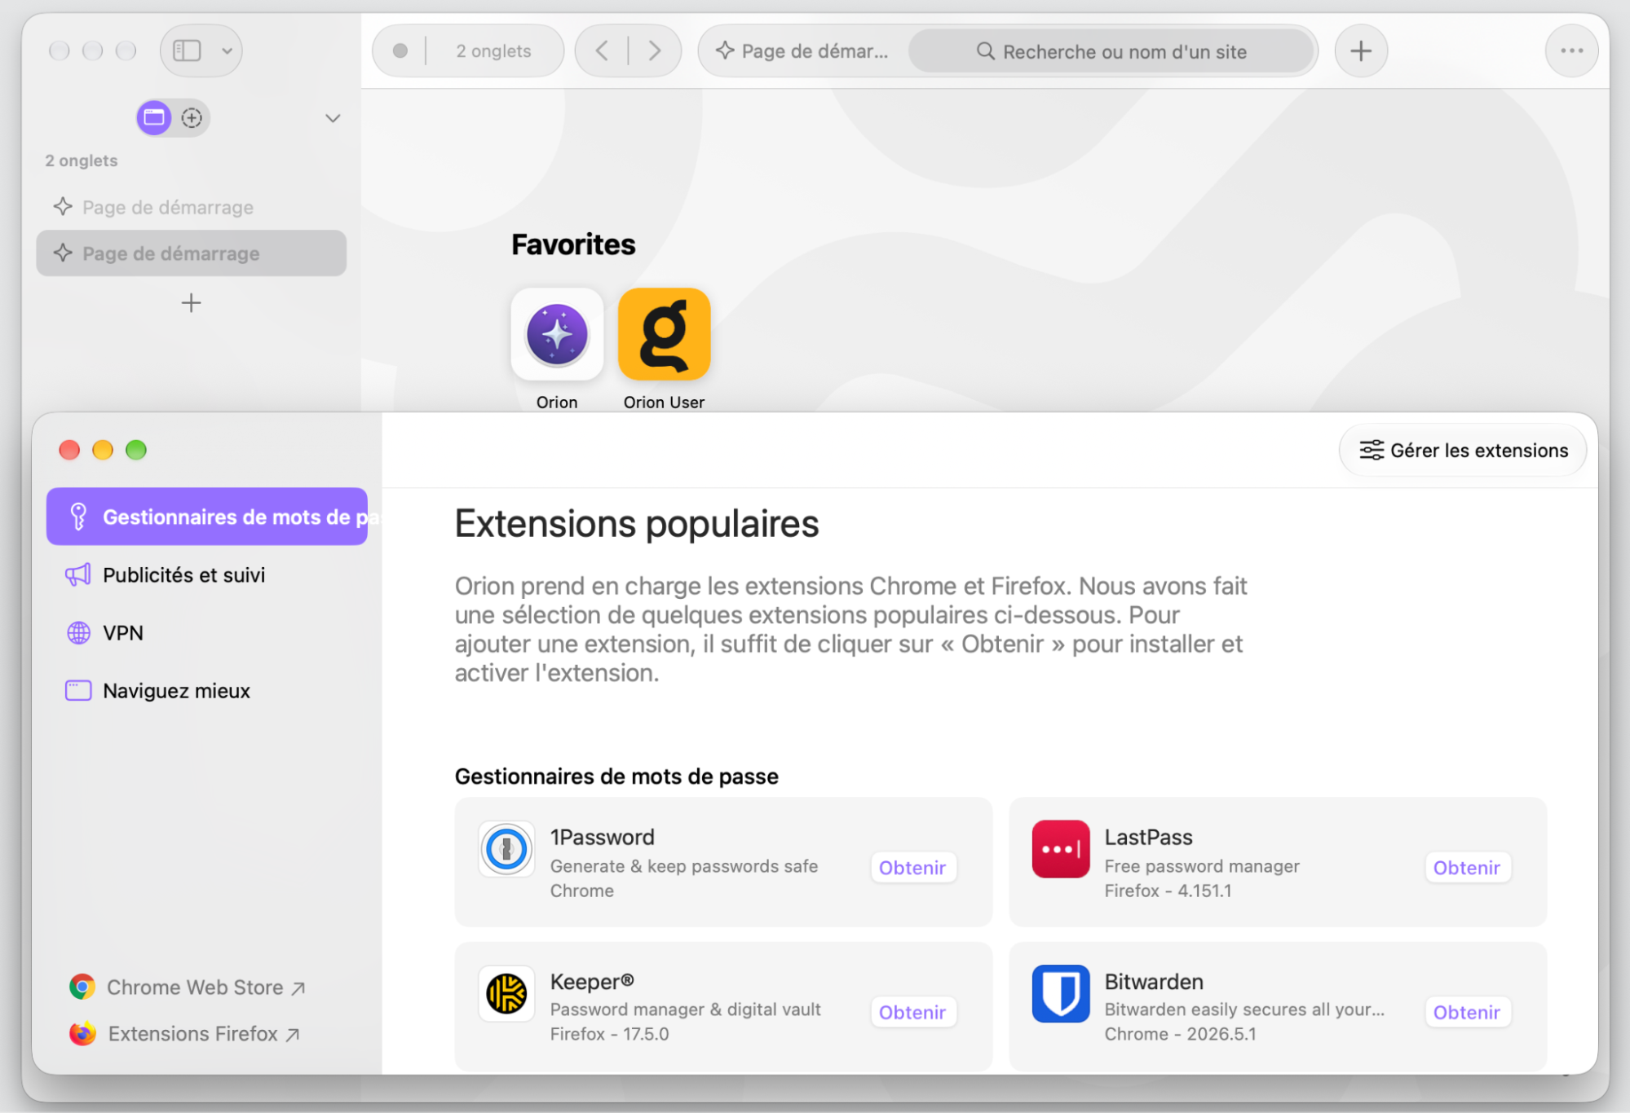Click Gérer les extensions button
The height and width of the screenshot is (1113, 1630).
coord(1463,450)
